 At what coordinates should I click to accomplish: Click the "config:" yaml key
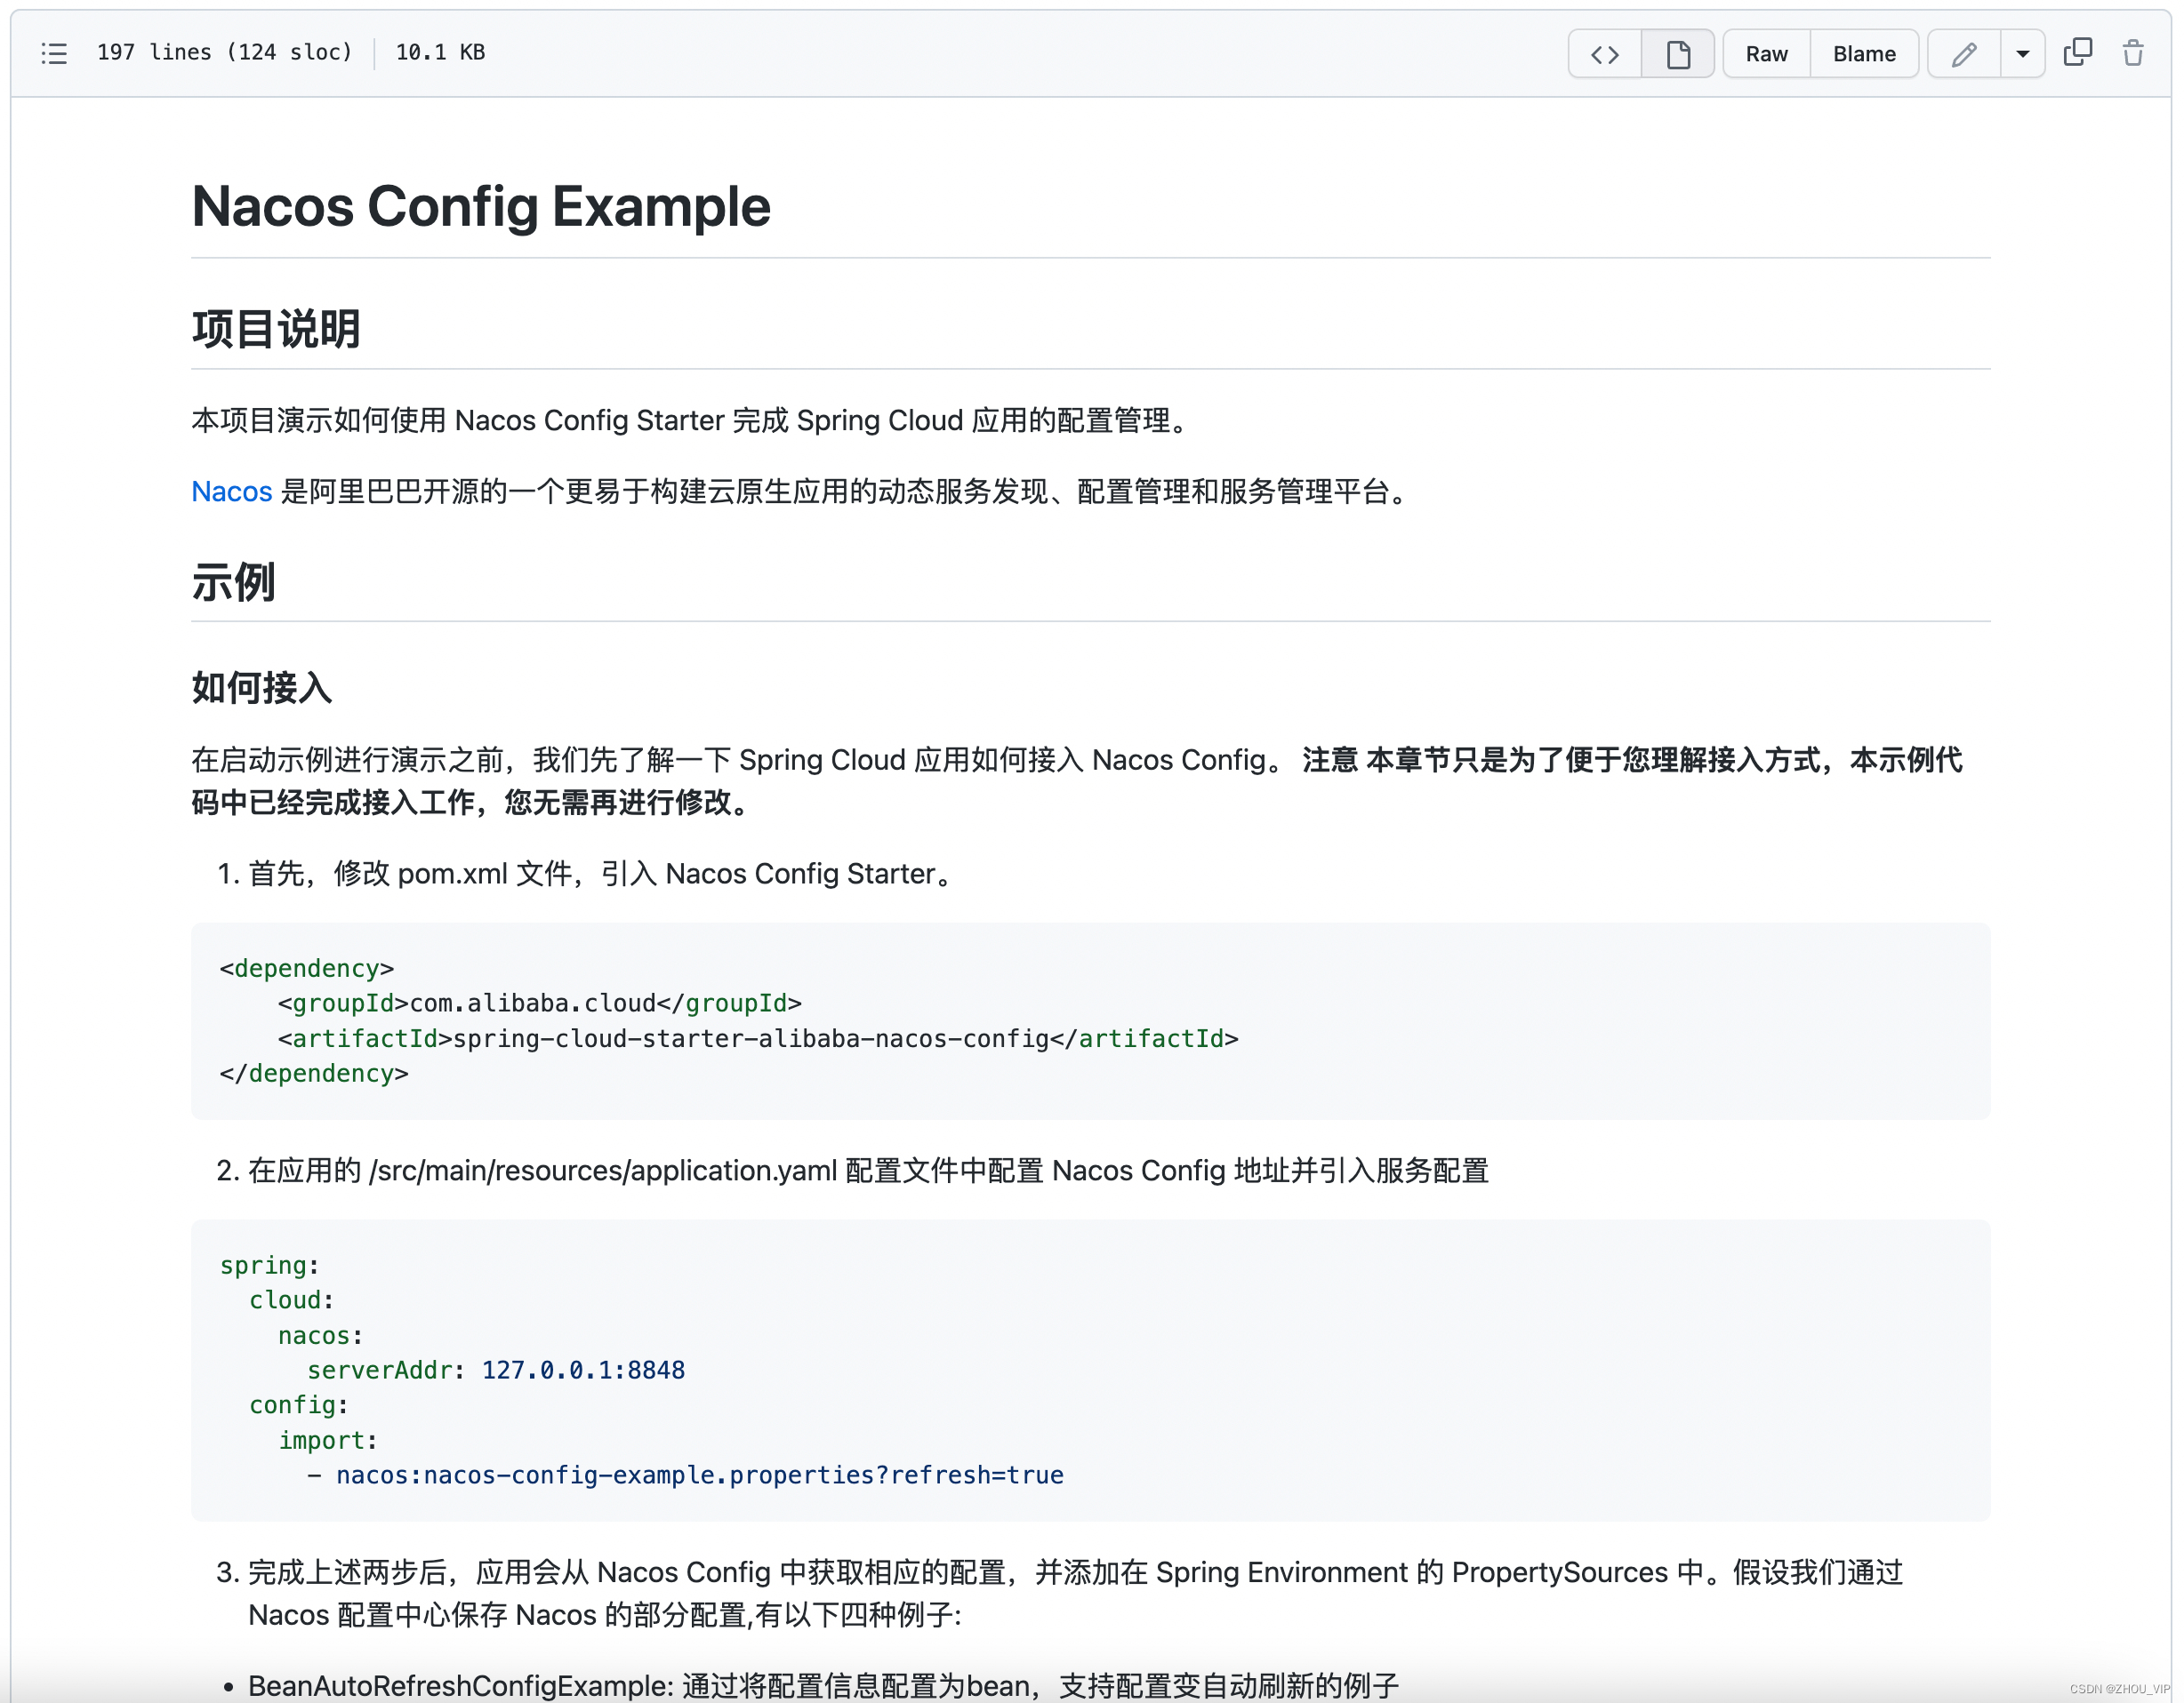298,1405
